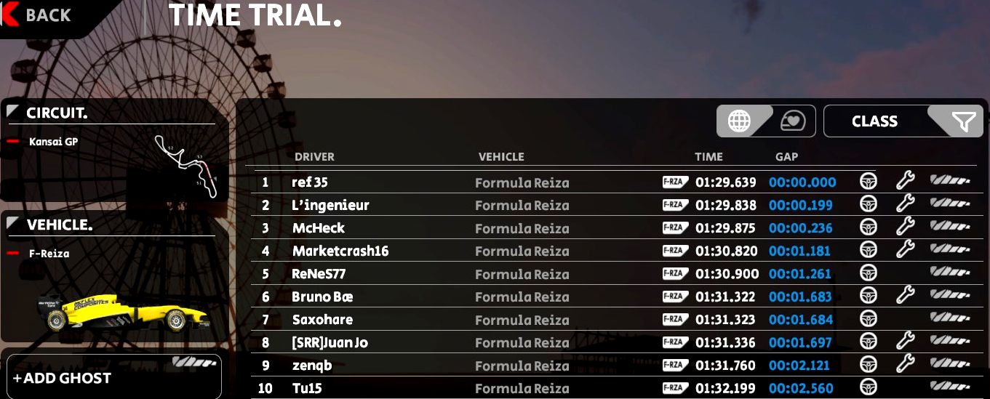Go back with the BACK button

tap(37, 15)
